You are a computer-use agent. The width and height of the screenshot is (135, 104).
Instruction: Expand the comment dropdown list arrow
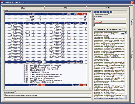(90, 95)
